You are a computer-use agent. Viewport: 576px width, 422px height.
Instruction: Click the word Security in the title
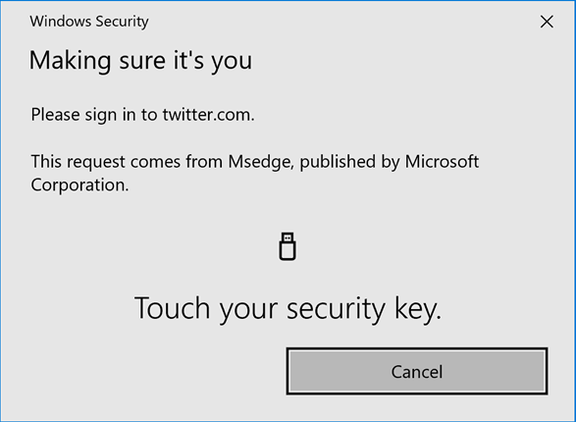122,22
